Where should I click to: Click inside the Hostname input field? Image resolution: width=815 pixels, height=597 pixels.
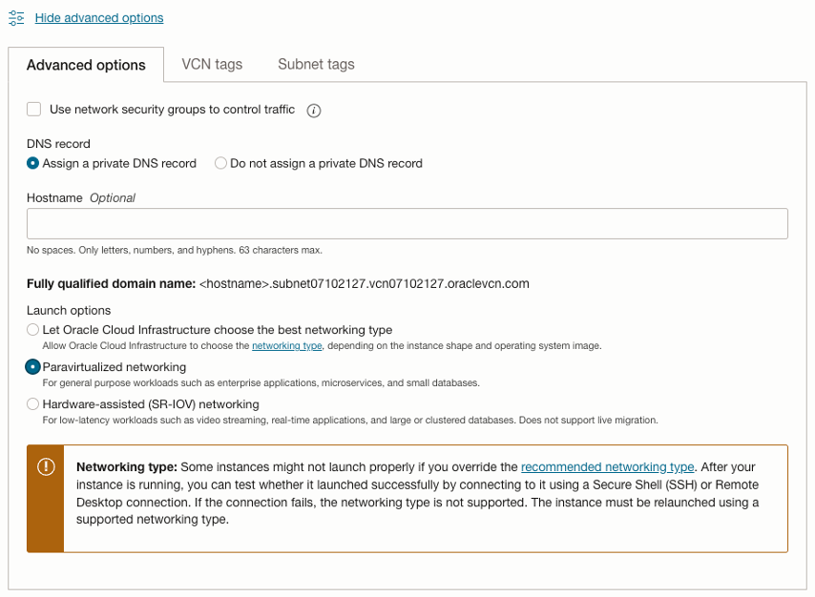[407, 223]
